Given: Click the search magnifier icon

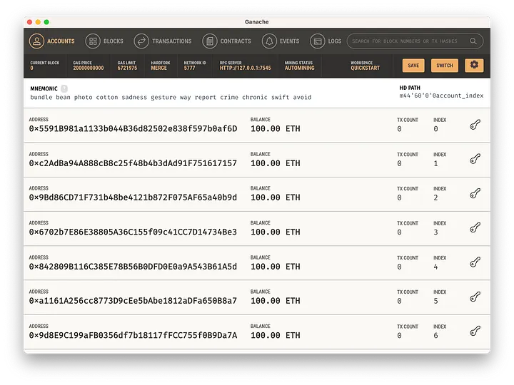Looking at the screenshot, I should tap(473, 41).
